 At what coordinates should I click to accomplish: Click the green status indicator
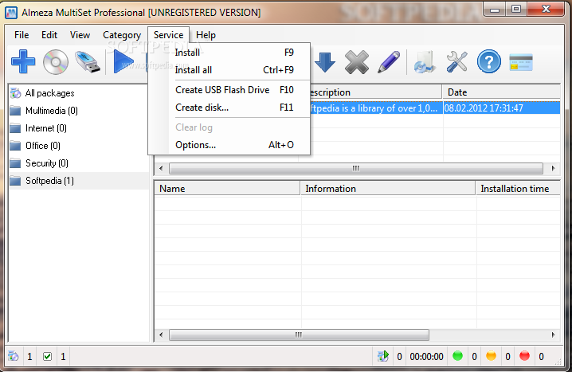coord(457,355)
